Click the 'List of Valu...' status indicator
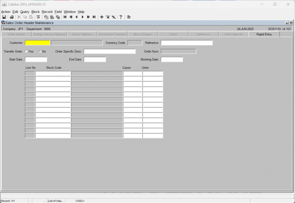Viewport: 295px width, 203px height. (x=56, y=201)
